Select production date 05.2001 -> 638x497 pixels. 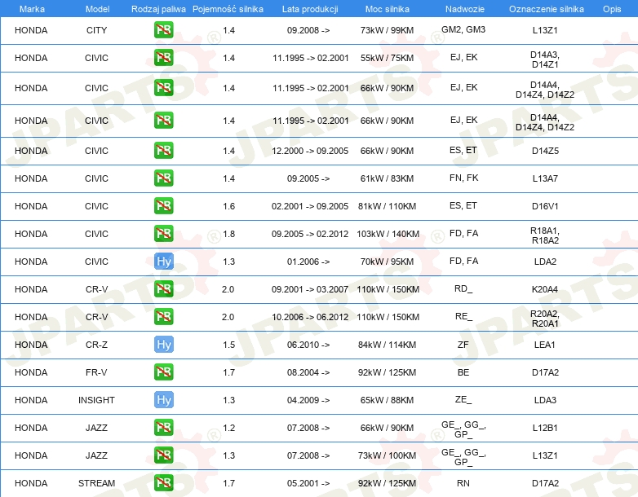pos(308,483)
